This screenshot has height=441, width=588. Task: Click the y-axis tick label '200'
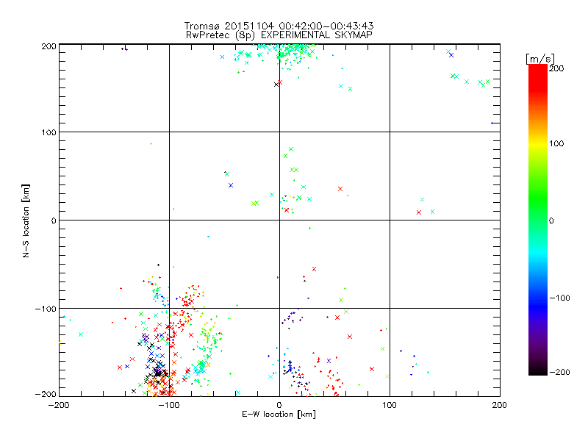pos(49,46)
